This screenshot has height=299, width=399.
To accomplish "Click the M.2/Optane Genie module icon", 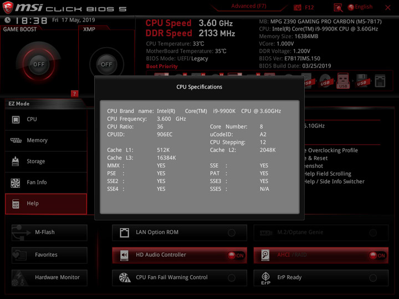I will 266,233.
